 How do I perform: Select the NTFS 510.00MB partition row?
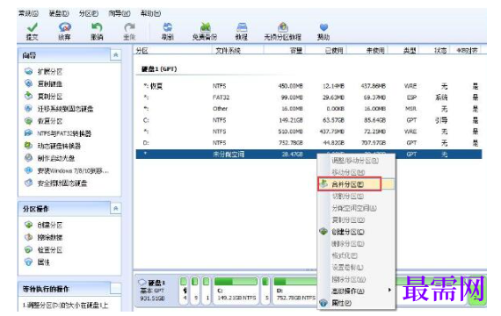(309, 132)
